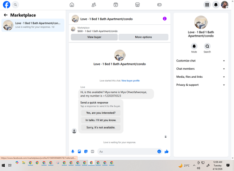
Task: Click the attach photo icon
Action: point(79,151)
